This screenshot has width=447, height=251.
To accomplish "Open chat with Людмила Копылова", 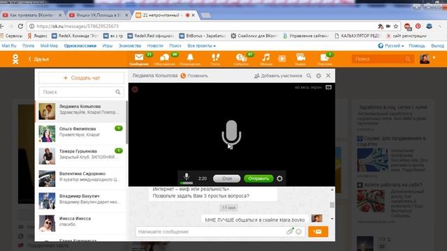I will click(81, 111).
